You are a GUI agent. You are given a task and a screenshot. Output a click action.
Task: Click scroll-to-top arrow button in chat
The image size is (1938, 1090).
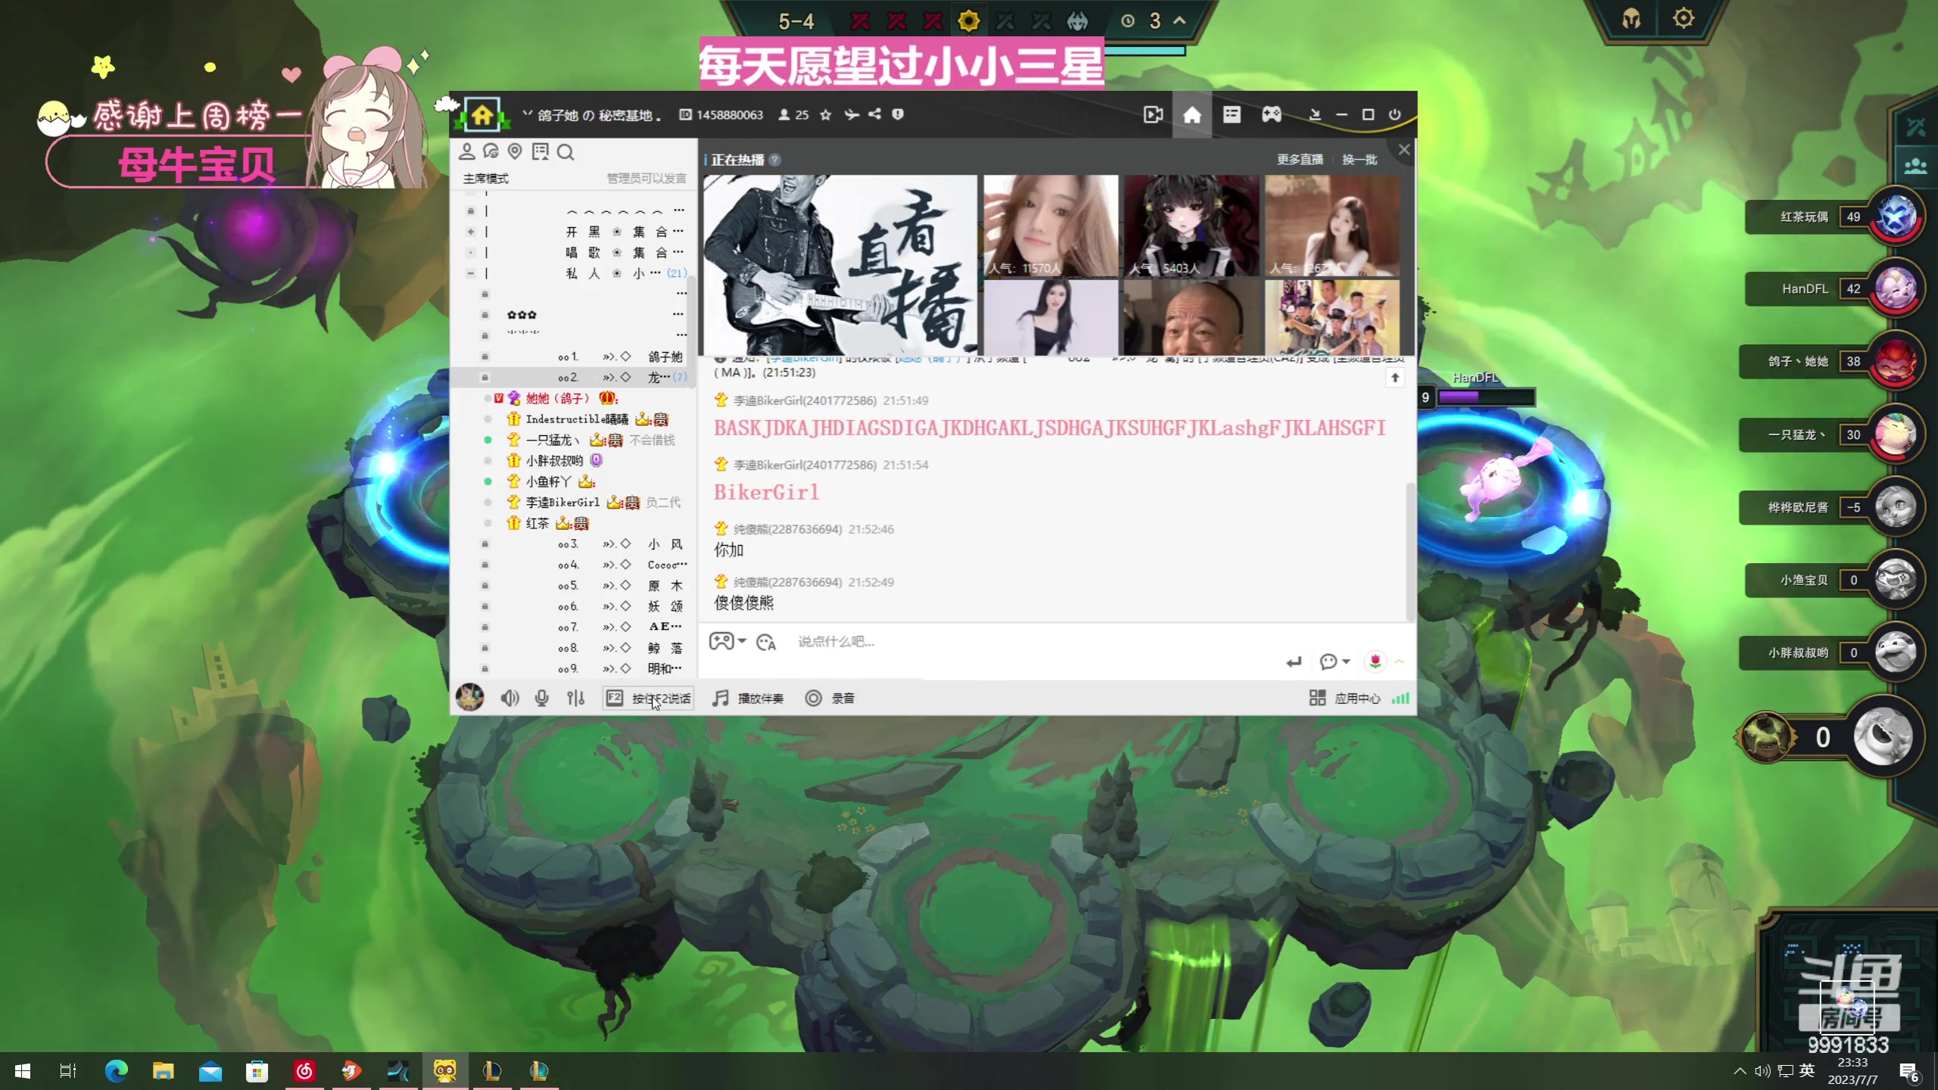coord(1394,377)
